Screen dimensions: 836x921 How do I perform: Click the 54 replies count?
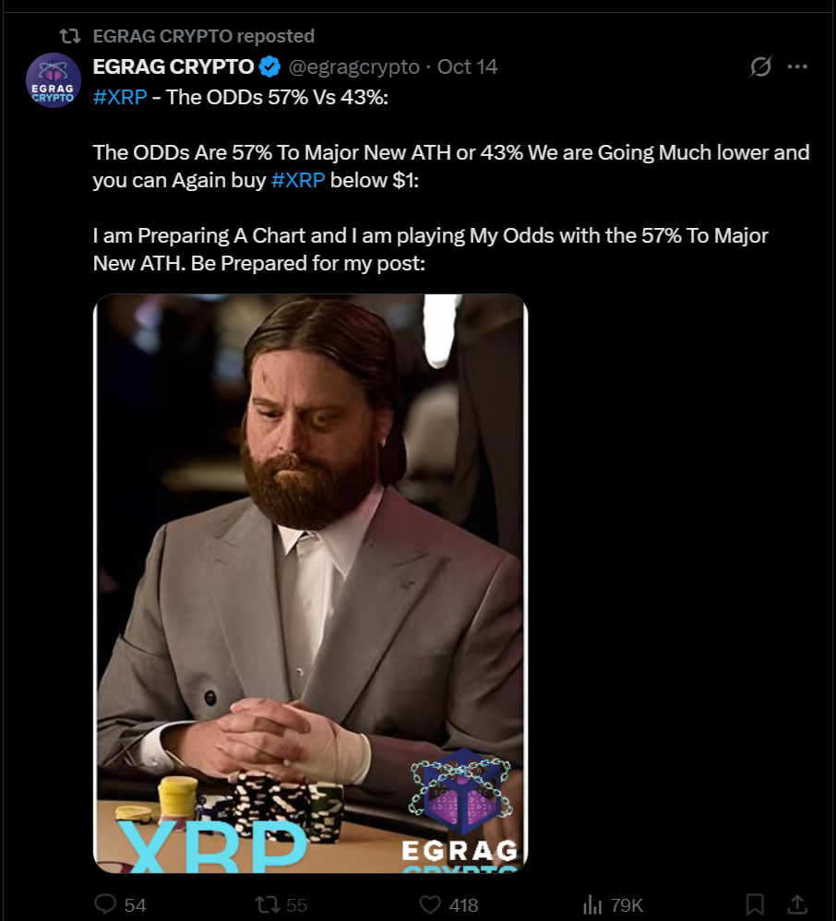pyautogui.click(x=135, y=905)
